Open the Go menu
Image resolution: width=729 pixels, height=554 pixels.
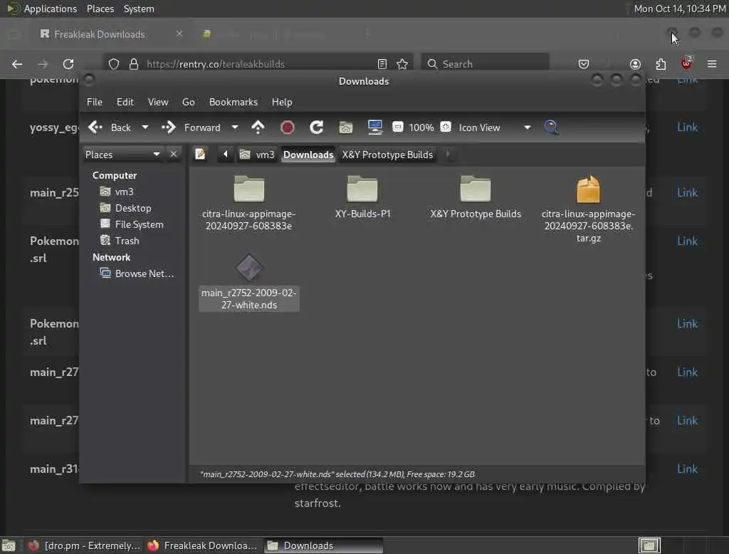pyautogui.click(x=188, y=102)
